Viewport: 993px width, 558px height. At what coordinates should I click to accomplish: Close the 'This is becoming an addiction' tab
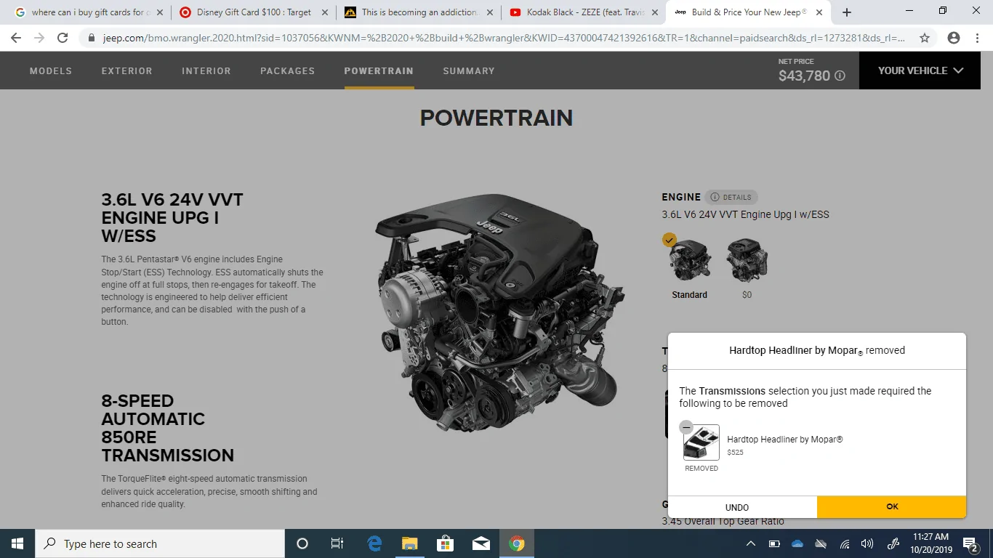click(489, 12)
